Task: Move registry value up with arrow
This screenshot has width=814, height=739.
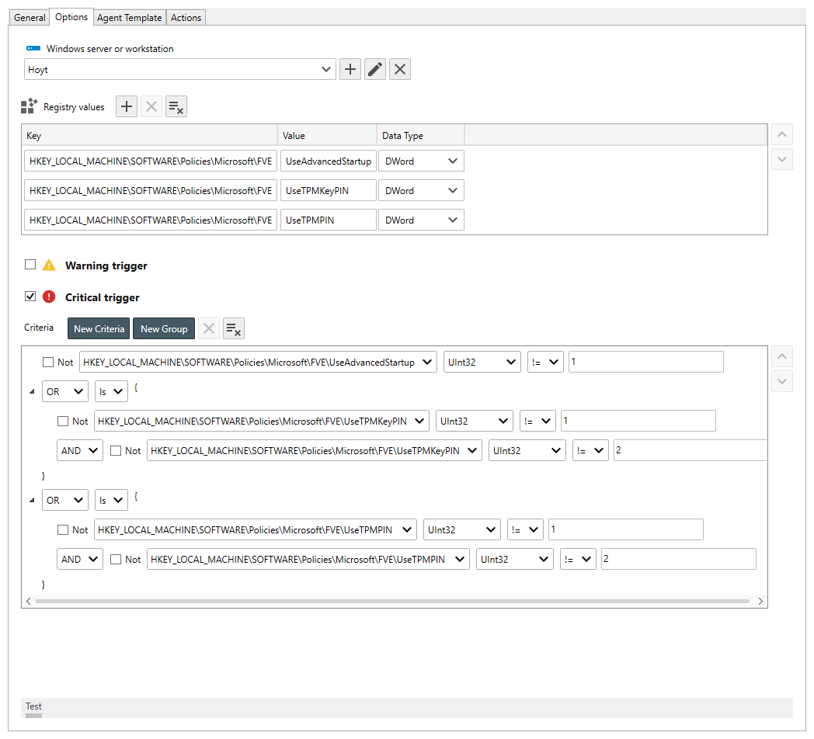Action: [782, 134]
